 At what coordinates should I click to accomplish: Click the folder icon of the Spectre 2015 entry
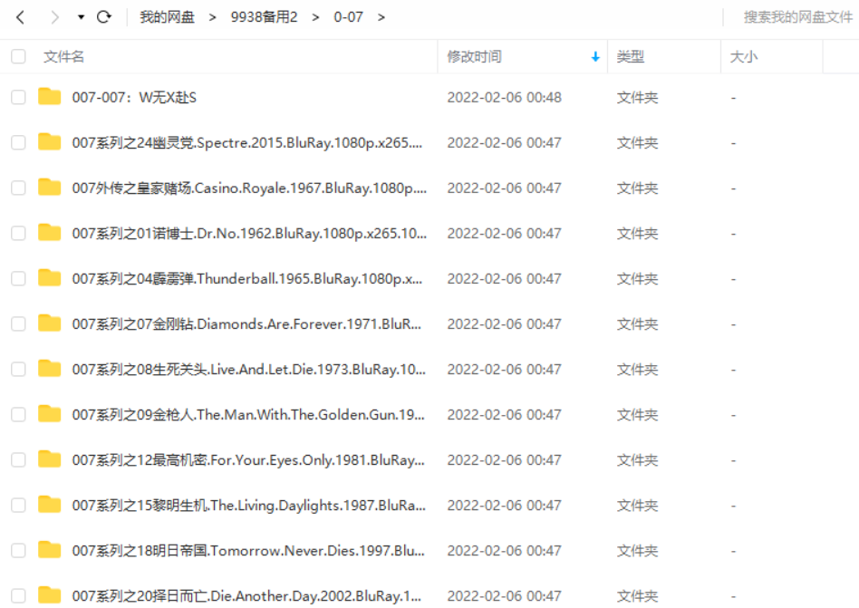coord(49,142)
